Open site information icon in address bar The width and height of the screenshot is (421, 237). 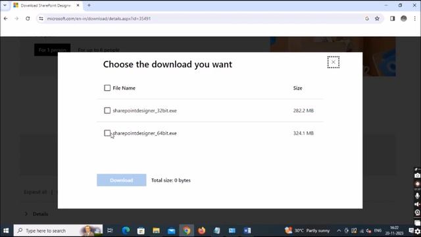[x=41, y=18]
